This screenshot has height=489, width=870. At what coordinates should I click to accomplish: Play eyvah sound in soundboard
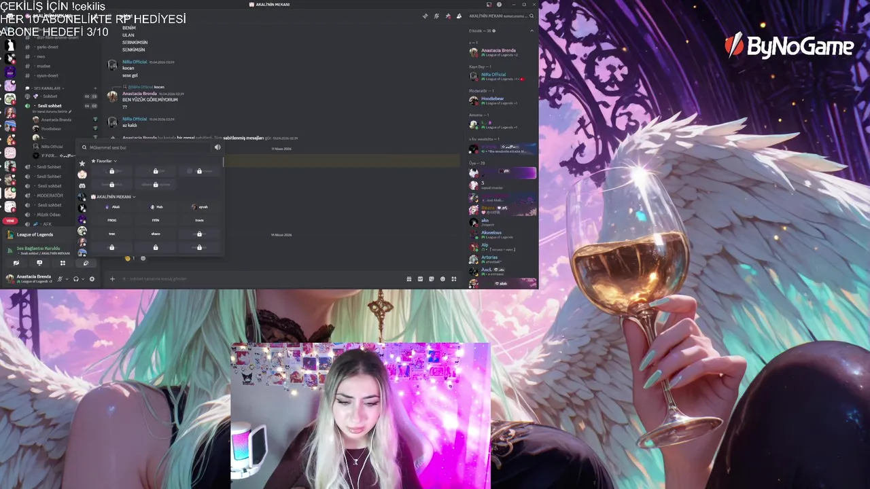pyautogui.click(x=199, y=206)
